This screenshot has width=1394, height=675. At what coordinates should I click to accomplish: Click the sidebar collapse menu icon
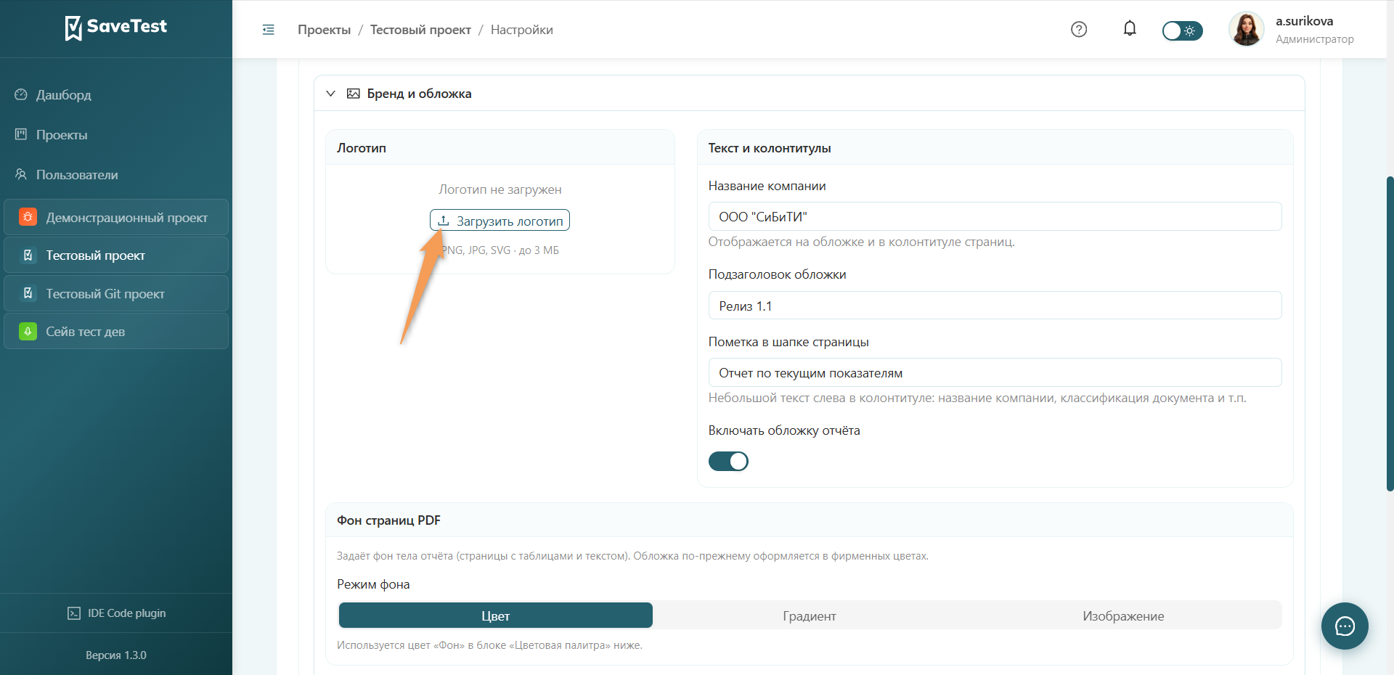(268, 30)
